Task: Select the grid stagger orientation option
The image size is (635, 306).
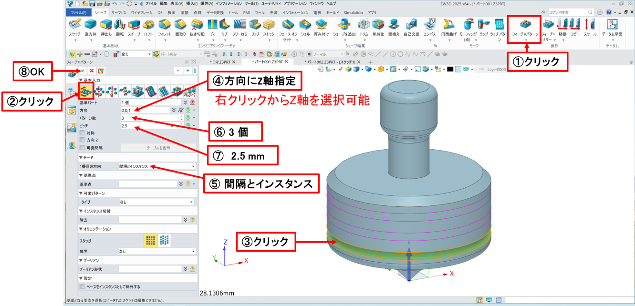Action: coord(151,240)
